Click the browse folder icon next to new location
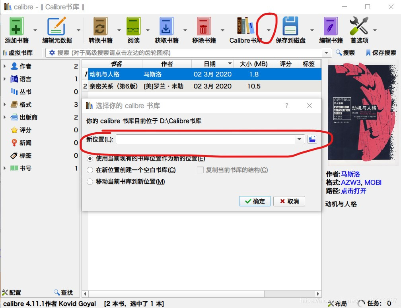401x308 pixels. [312, 139]
